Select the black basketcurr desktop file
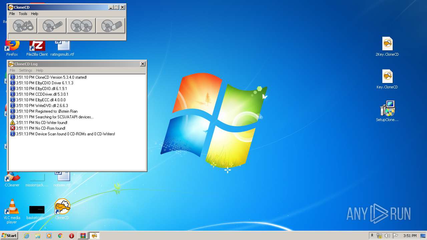The image size is (427, 240). [x=37, y=212]
